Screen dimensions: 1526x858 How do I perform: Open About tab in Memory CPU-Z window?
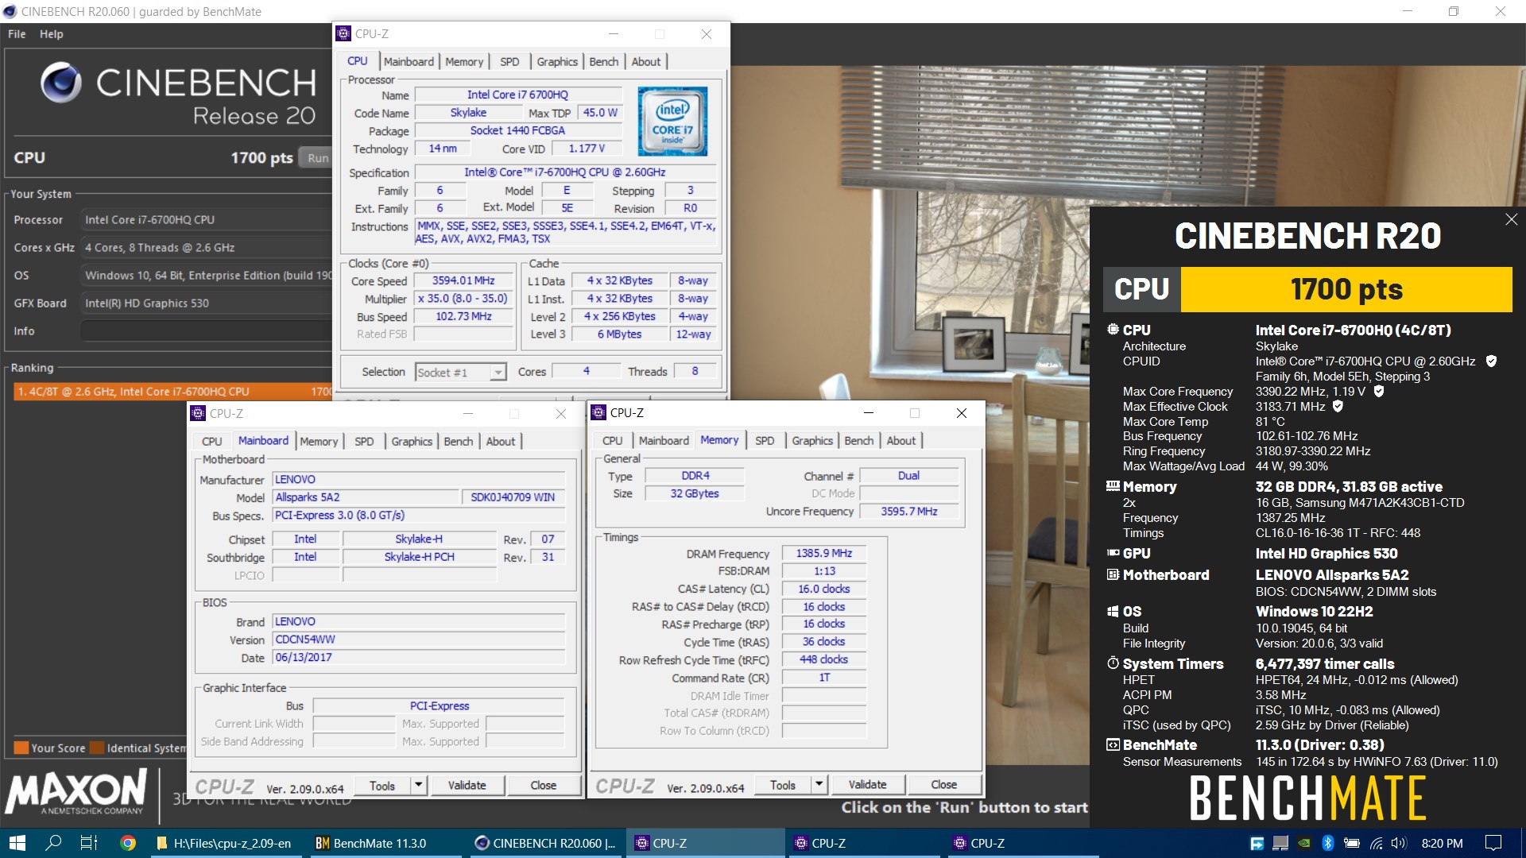[900, 441]
